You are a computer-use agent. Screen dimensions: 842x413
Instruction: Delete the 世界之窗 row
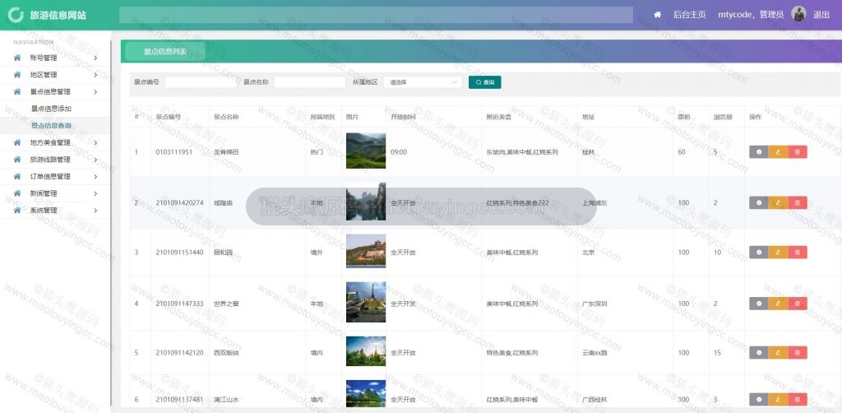pos(798,304)
